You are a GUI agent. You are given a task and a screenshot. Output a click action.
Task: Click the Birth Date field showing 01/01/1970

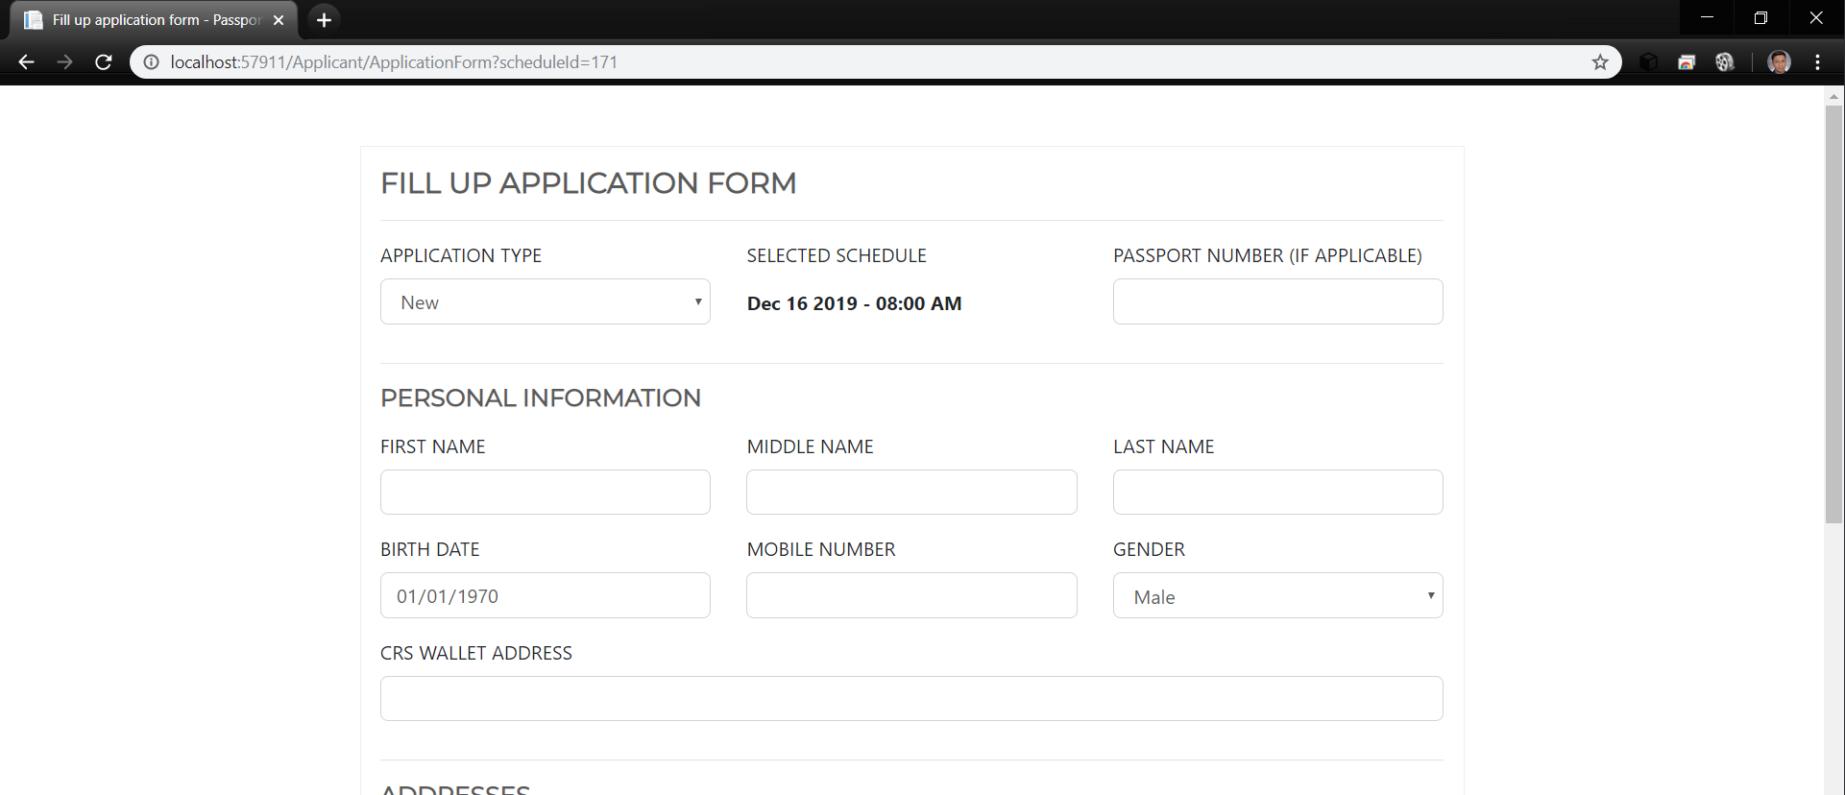[x=546, y=595]
